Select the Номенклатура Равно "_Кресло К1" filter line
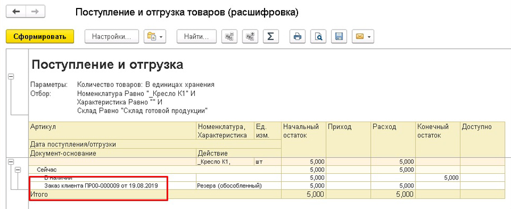Screen dimensions: 511x209 (136, 94)
